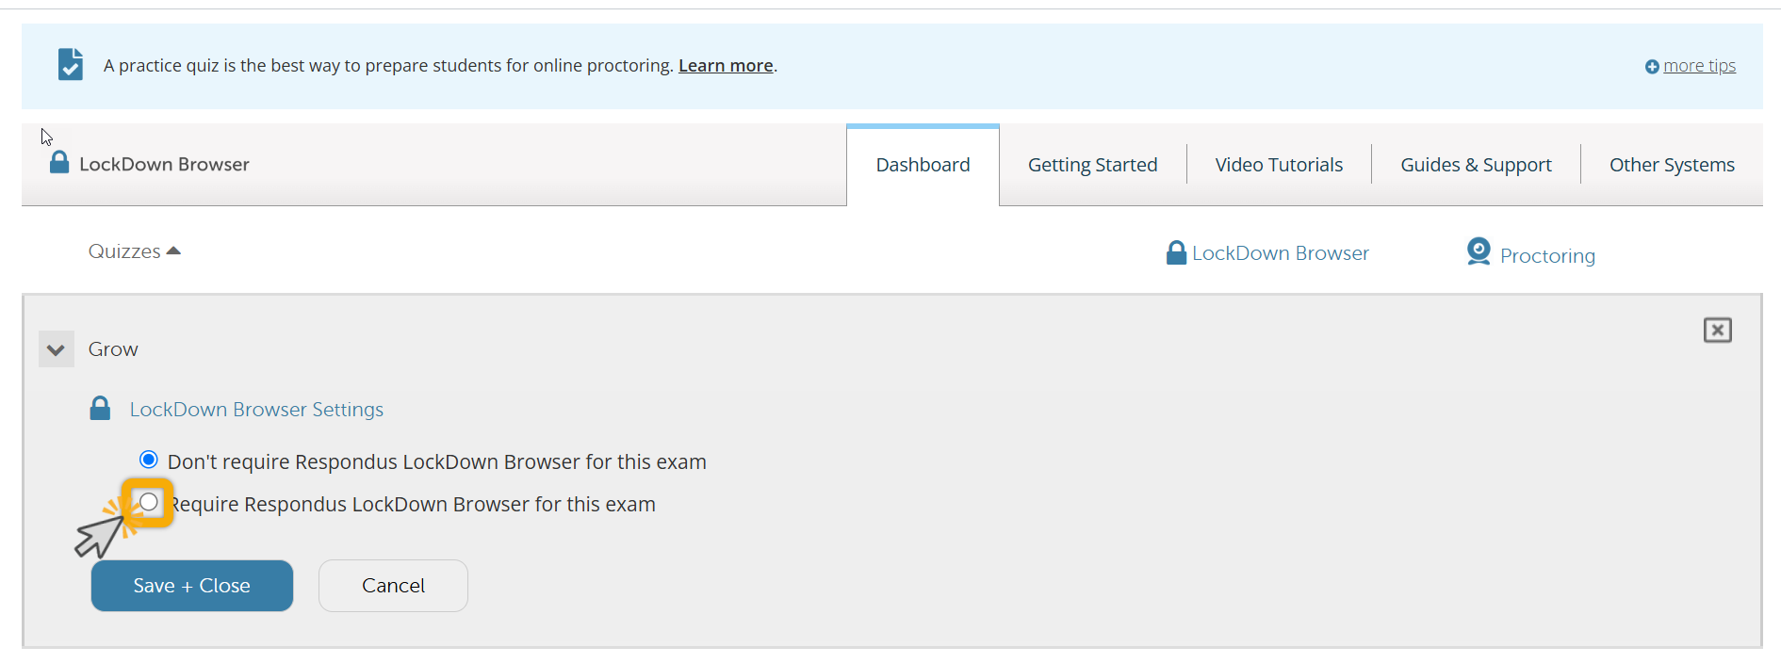Select Don't require Respondus LockDown Browser
This screenshot has width=1781, height=663.
pyautogui.click(x=149, y=460)
